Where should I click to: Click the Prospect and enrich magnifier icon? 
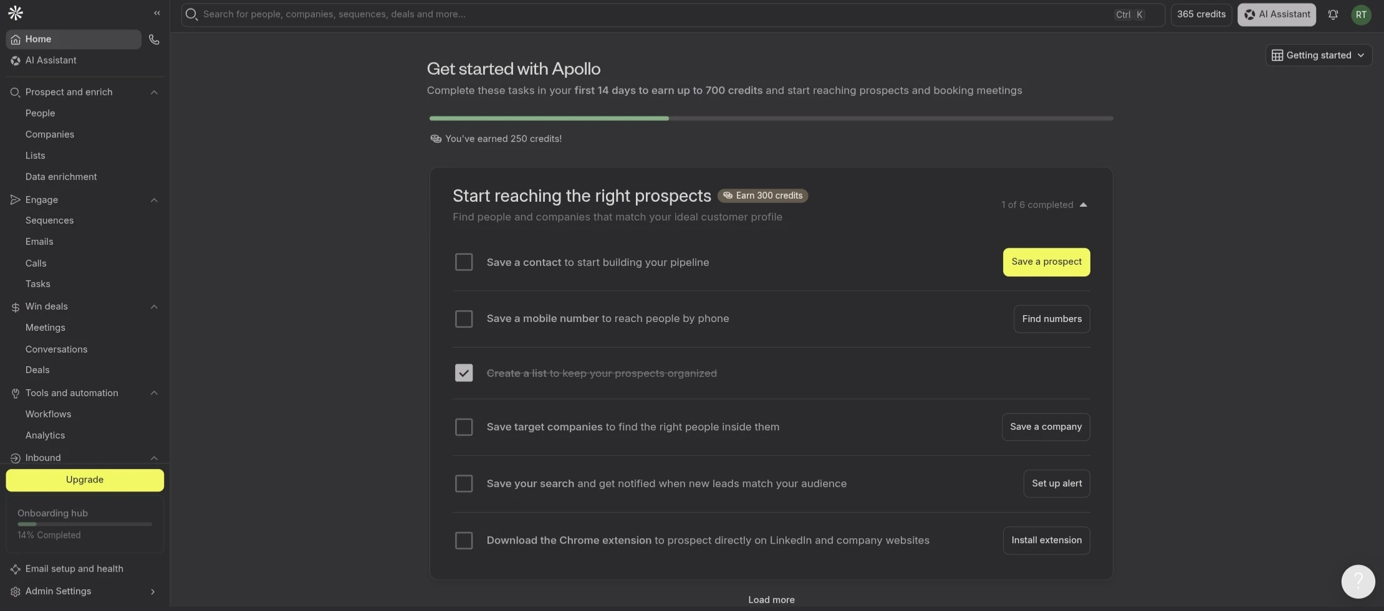point(16,92)
